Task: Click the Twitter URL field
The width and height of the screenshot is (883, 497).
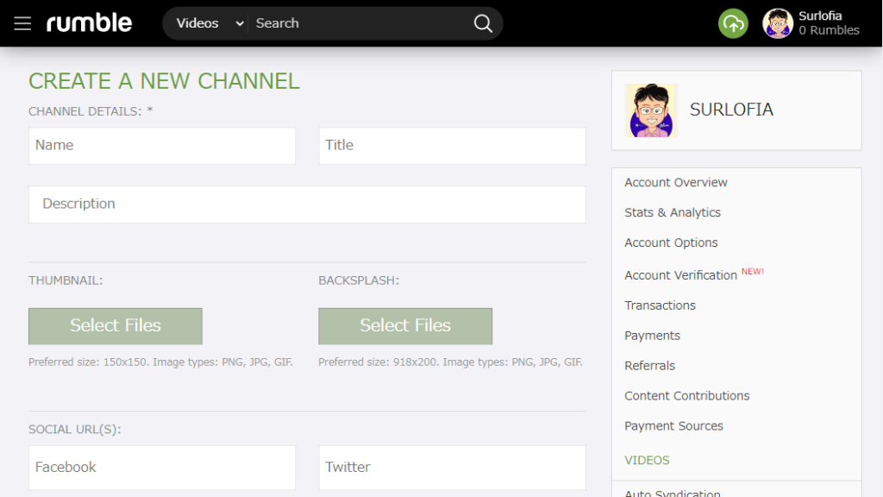Action: [452, 468]
